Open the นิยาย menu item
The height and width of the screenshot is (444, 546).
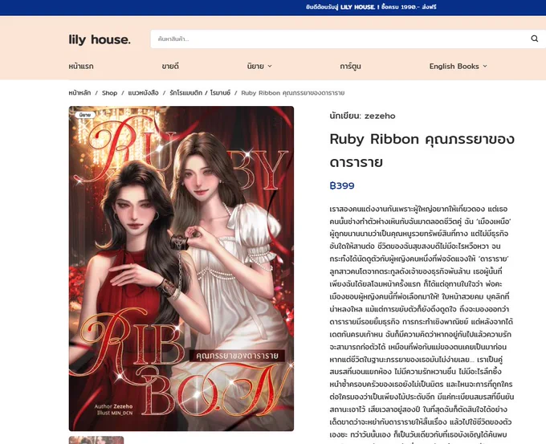(255, 66)
